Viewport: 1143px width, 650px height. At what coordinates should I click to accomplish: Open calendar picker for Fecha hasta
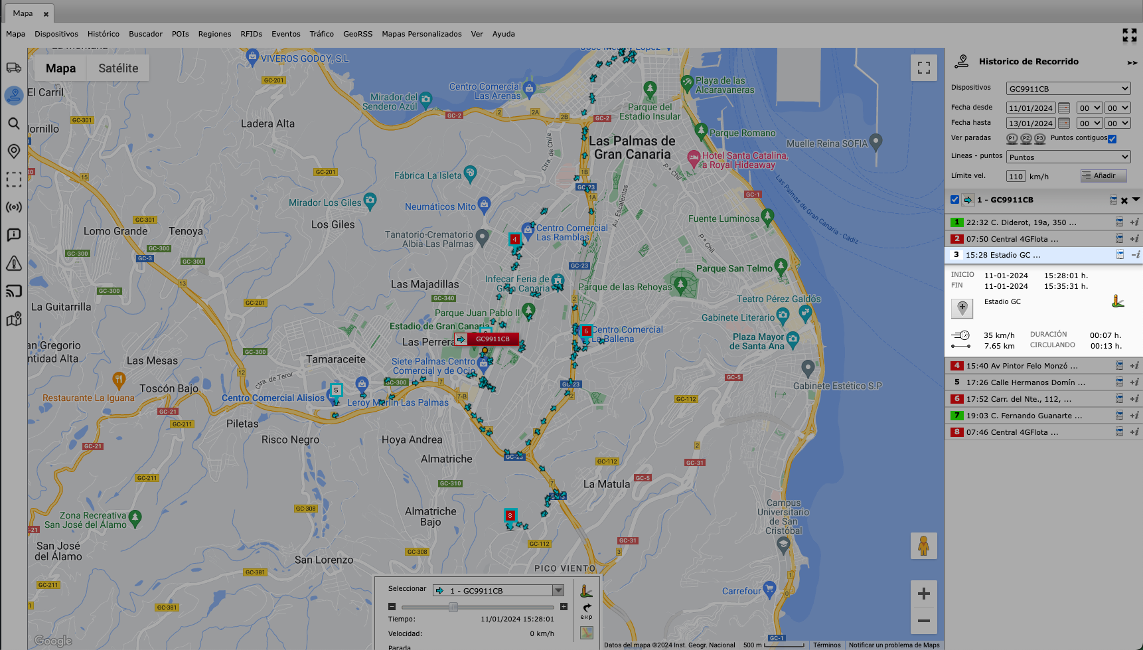[1064, 123]
